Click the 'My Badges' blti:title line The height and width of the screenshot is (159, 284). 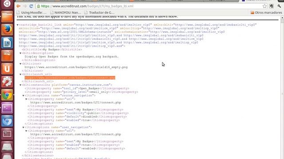pyautogui.click(x=52, y=49)
